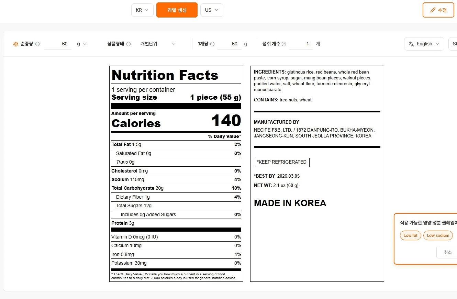Click the KEEP REFRIGERATED text box on the label

pyautogui.click(x=281, y=162)
